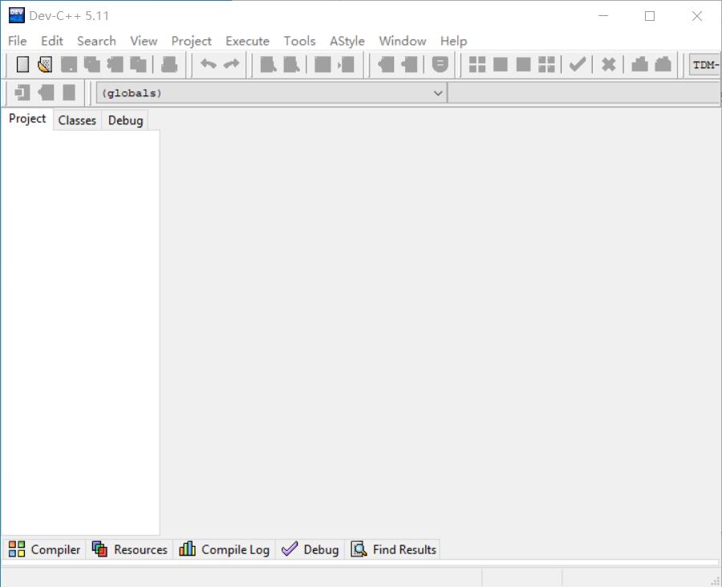Screen dimensions: 722x587
Task: Stop execution with the X toolbar icon
Action: click(609, 64)
